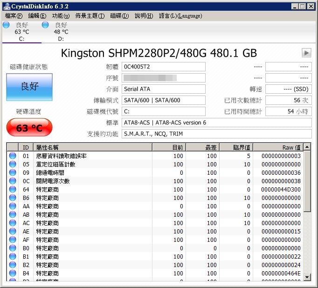
Task: Click the power on count field 56 次
Action: 288,100
